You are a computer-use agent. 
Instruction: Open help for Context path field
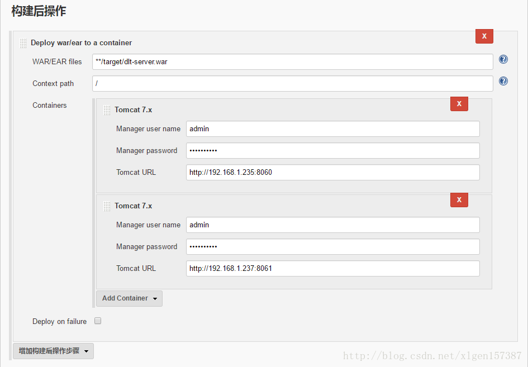[503, 81]
